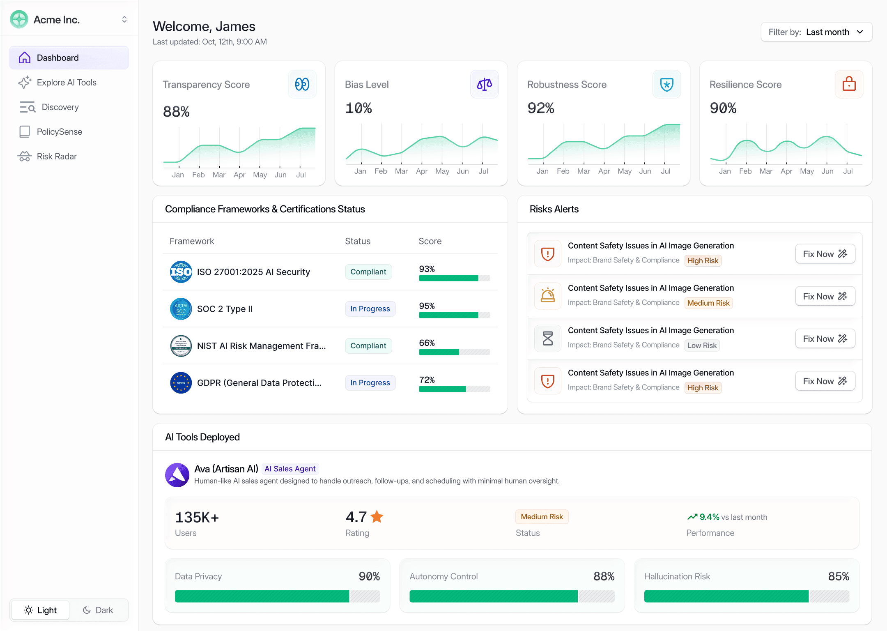Click the Low Risk hourglass alert icon
This screenshot has height=631, width=887.
[x=548, y=338]
